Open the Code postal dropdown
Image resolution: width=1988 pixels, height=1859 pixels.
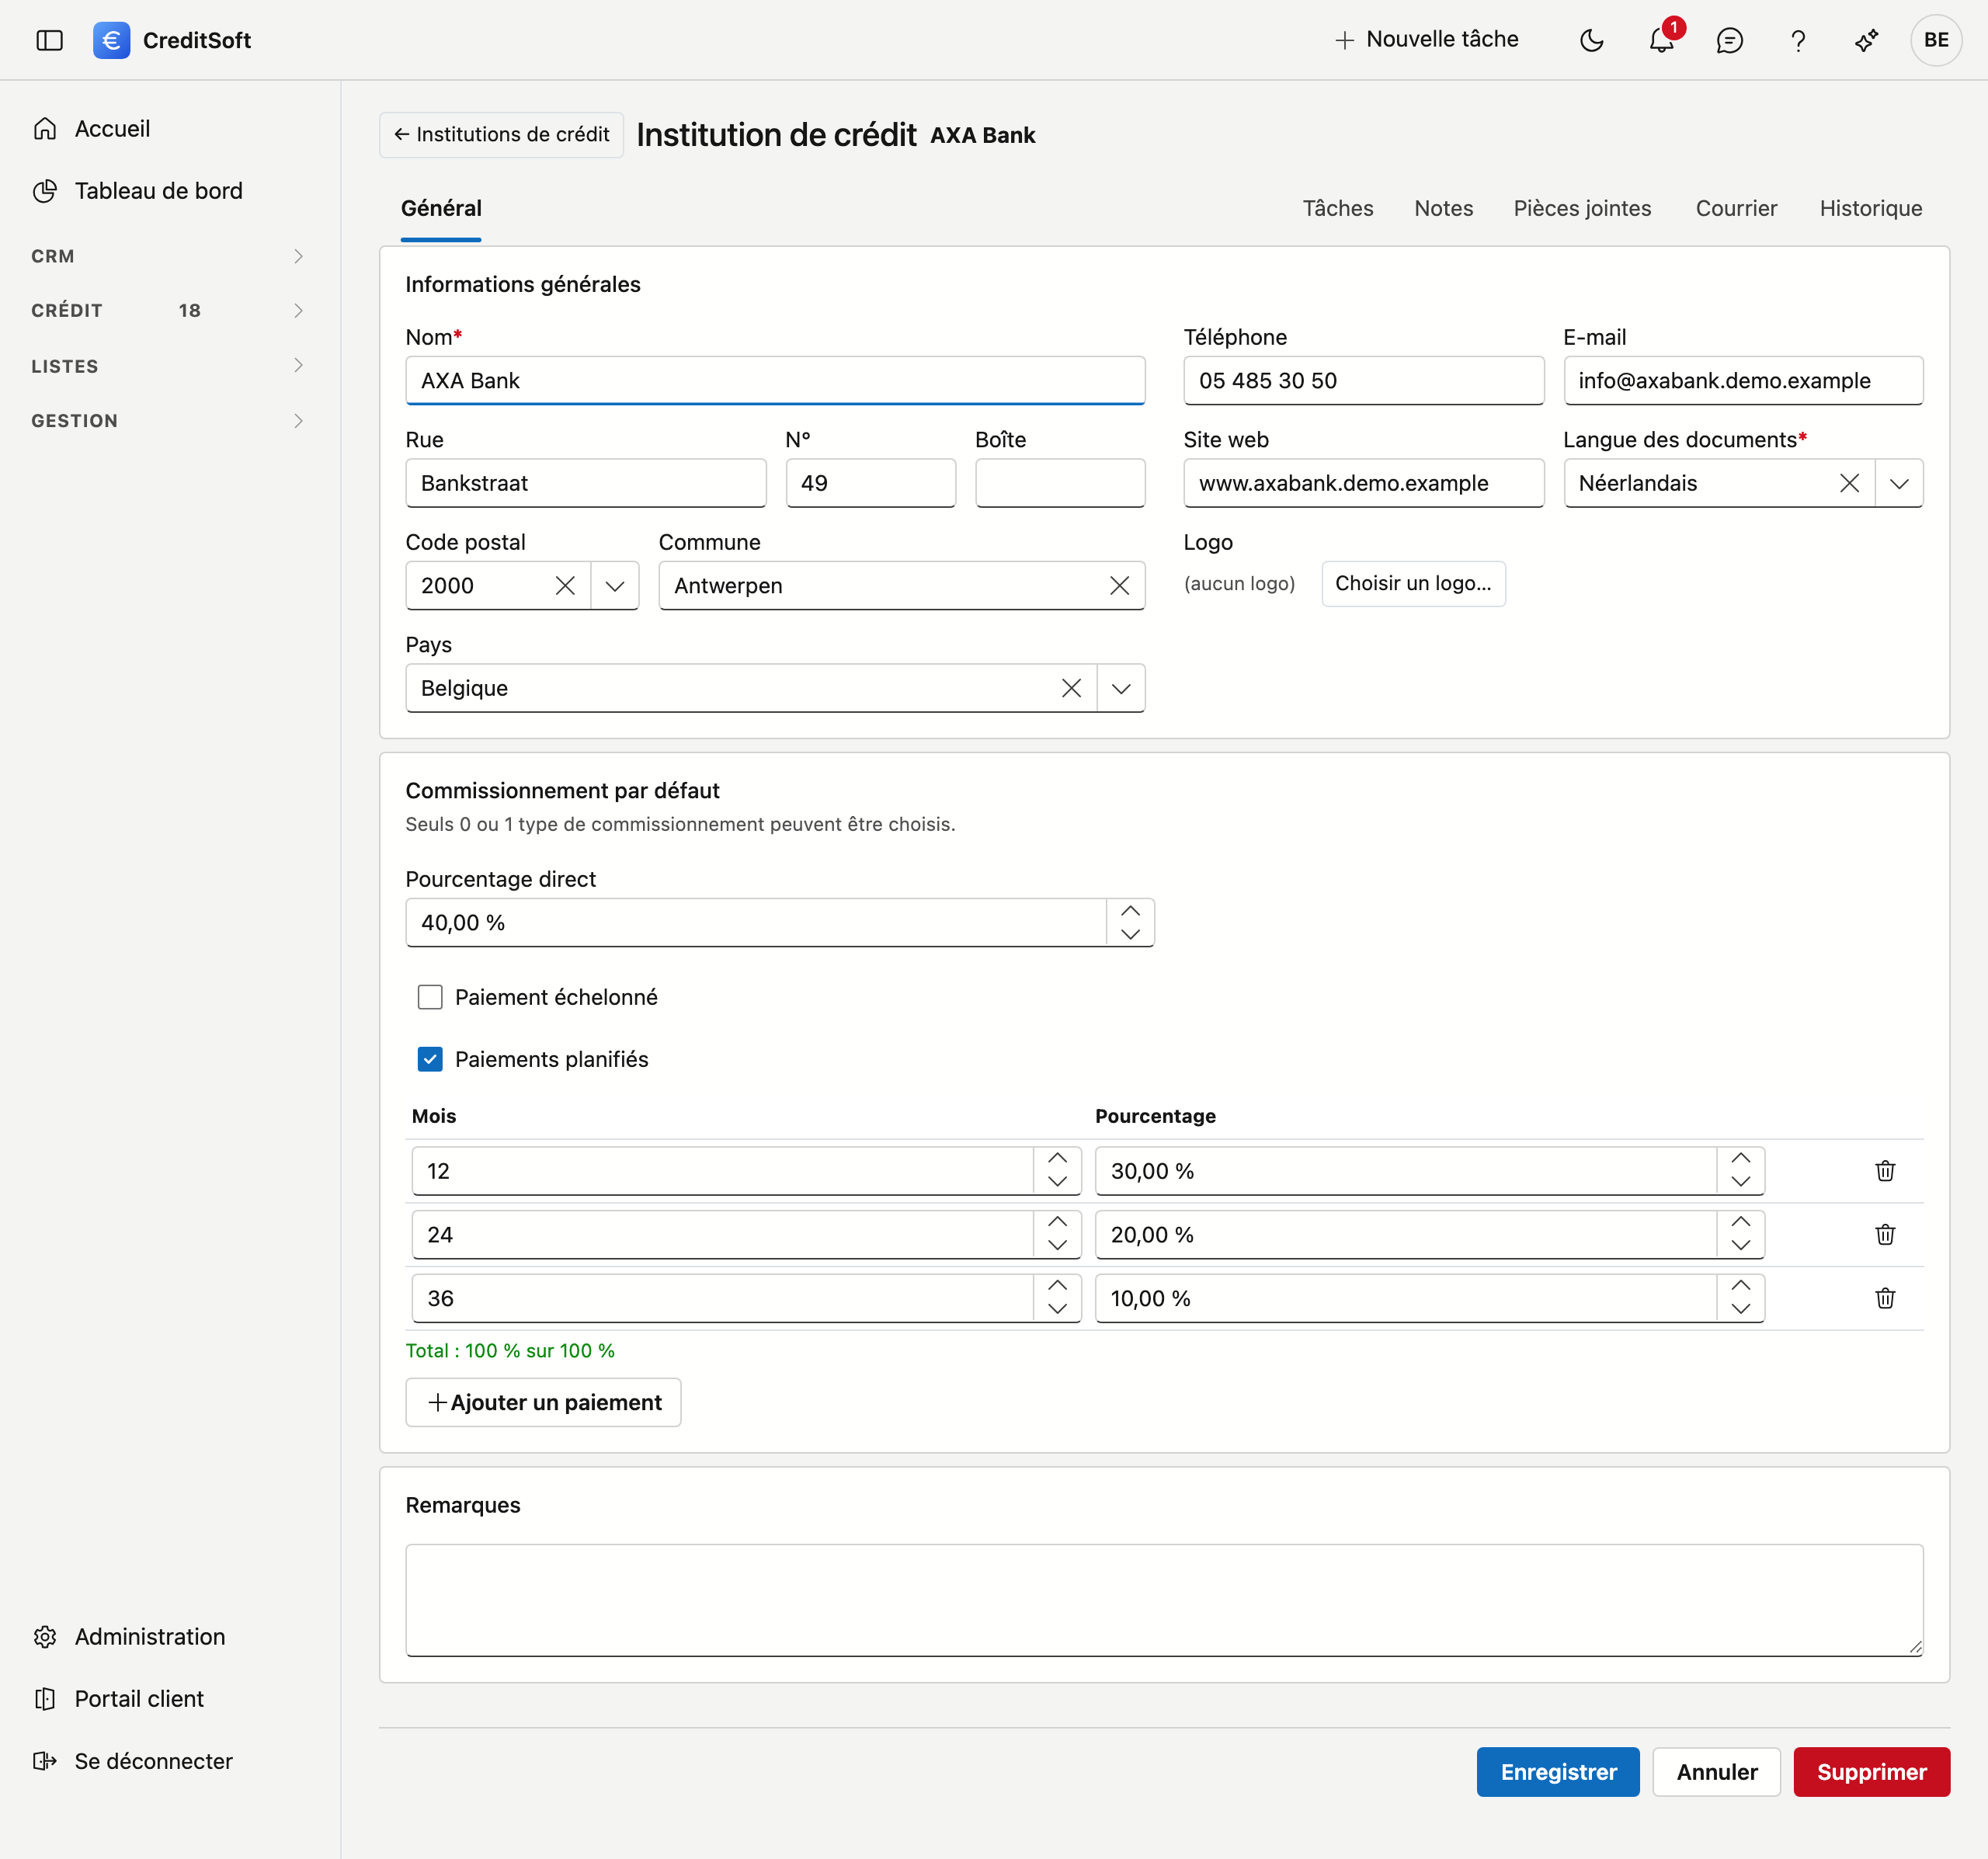[615, 586]
